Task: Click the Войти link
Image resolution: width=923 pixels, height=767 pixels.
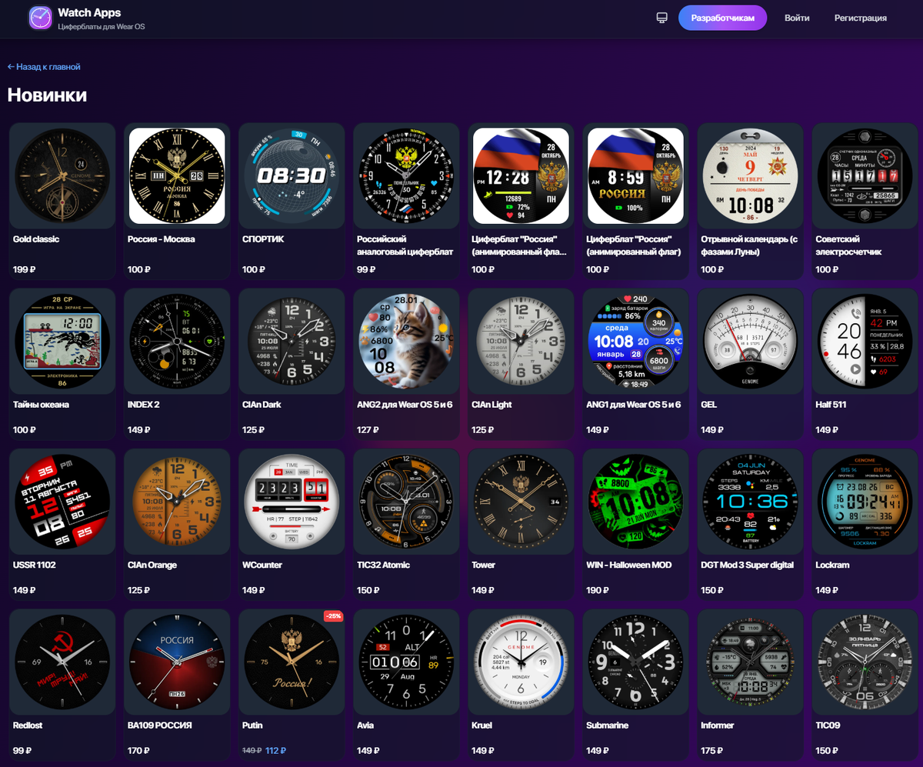Action: click(797, 18)
